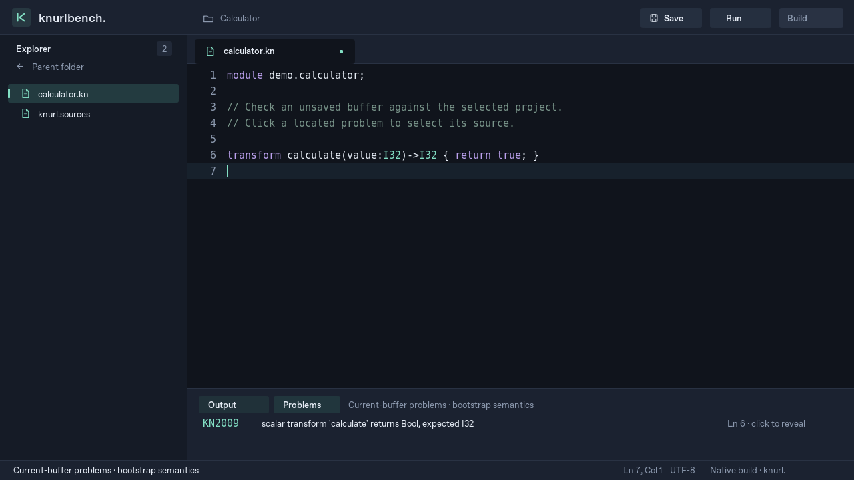The width and height of the screenshot is (854, 480).
Task: Select the 'scalar transform calculate returns Bool' problem
Action: [x=368, y=423]
